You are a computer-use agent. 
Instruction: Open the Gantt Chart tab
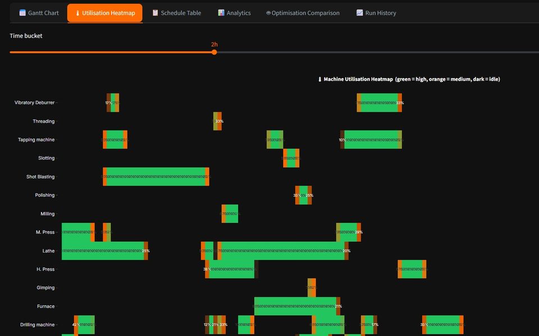(x=39, y=13)
